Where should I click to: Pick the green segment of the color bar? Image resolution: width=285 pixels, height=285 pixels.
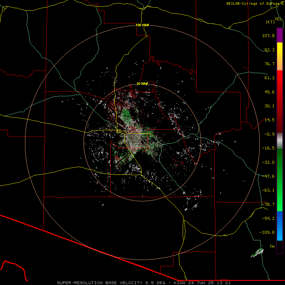click(x=280, y=180)
